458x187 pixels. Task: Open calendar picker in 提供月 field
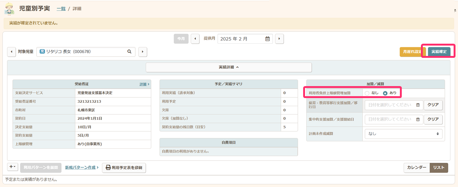(x=267, y=39)
